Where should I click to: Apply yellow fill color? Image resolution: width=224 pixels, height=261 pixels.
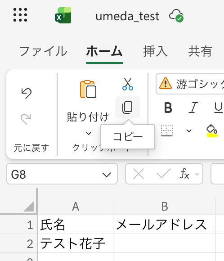(212, 130)
